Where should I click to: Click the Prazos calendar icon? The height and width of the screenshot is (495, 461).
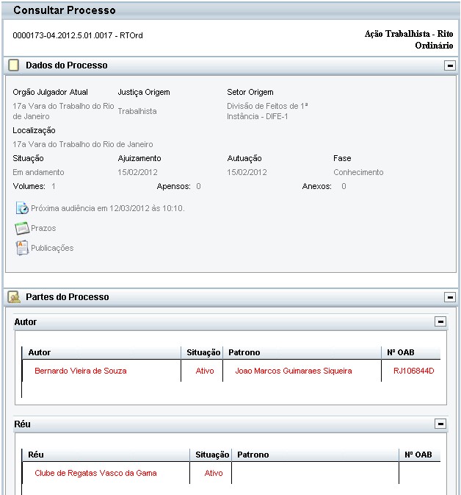click(x=21, y=228)
